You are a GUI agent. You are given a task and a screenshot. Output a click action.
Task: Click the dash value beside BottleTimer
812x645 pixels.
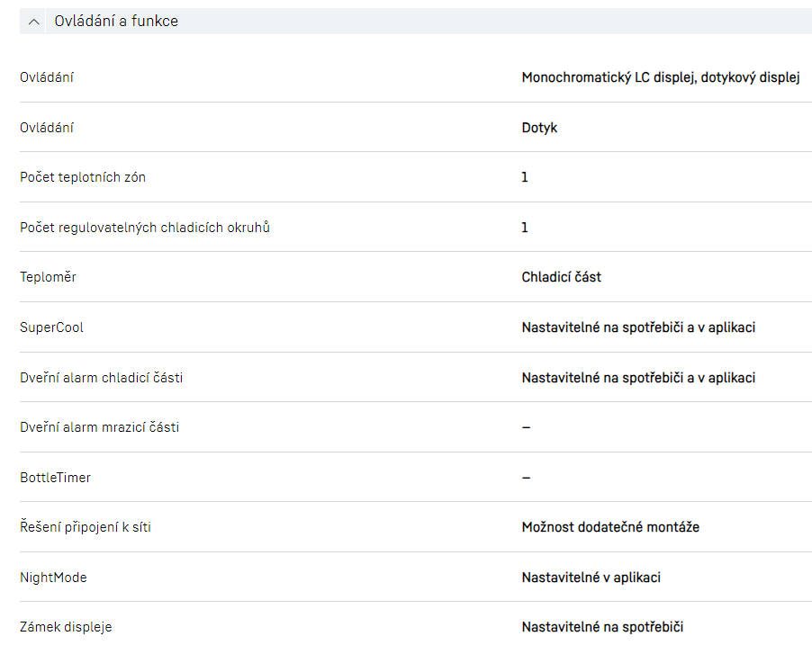pos(526,478)
